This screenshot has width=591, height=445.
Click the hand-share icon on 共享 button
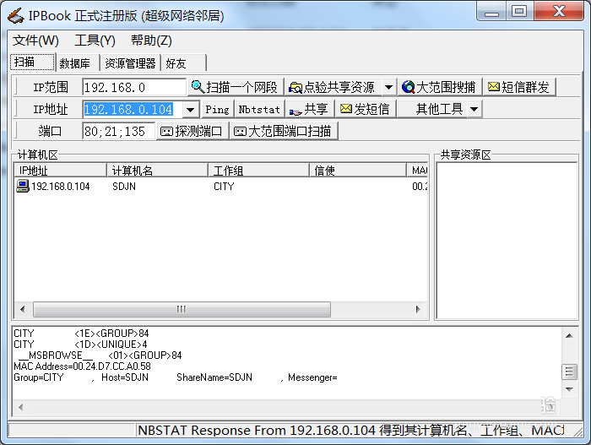click(x=295, y=111)
